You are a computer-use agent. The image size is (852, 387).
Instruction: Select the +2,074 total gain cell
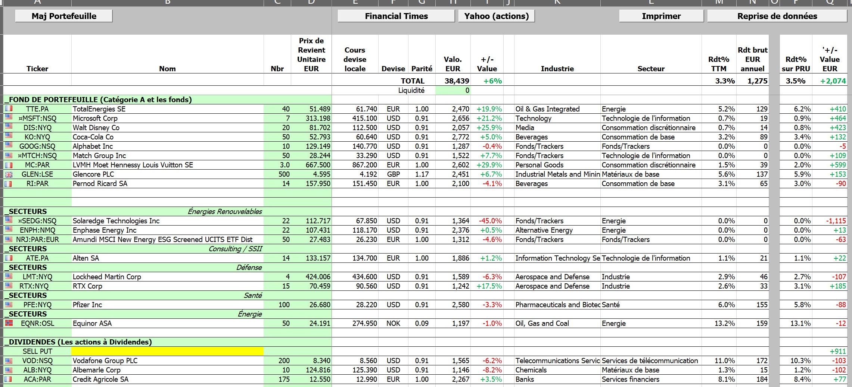tap(830, 81)
